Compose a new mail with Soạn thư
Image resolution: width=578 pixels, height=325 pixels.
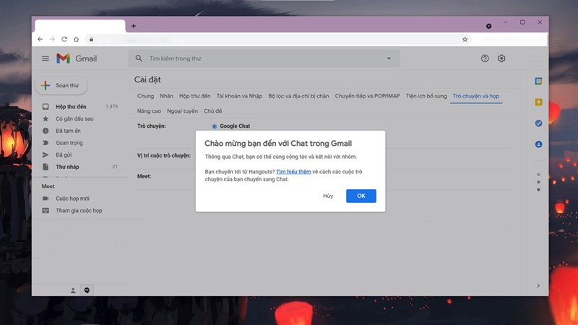[61, 85]
